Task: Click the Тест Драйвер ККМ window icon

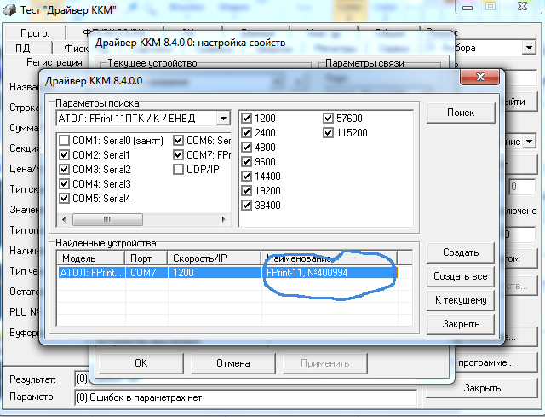Action: [x=9, y=9]
